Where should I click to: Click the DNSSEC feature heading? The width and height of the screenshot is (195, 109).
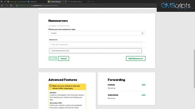[x=53, y=93]
